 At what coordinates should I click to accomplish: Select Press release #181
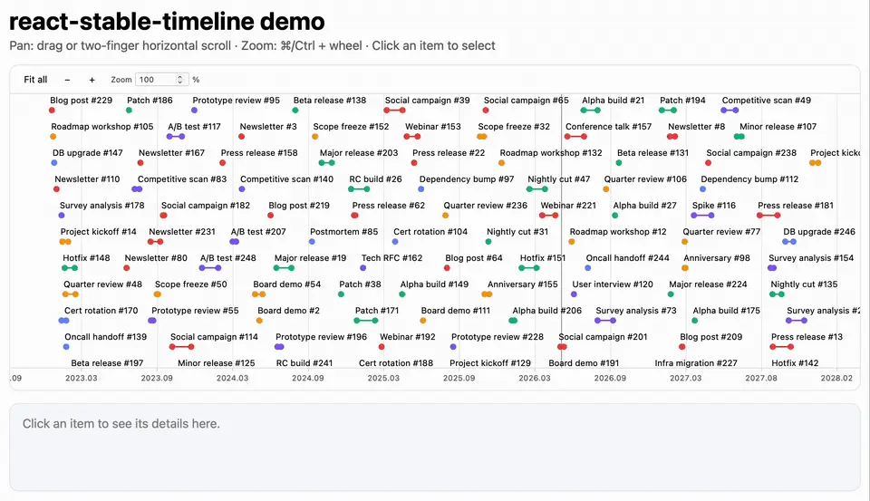(x=796, y=206)
